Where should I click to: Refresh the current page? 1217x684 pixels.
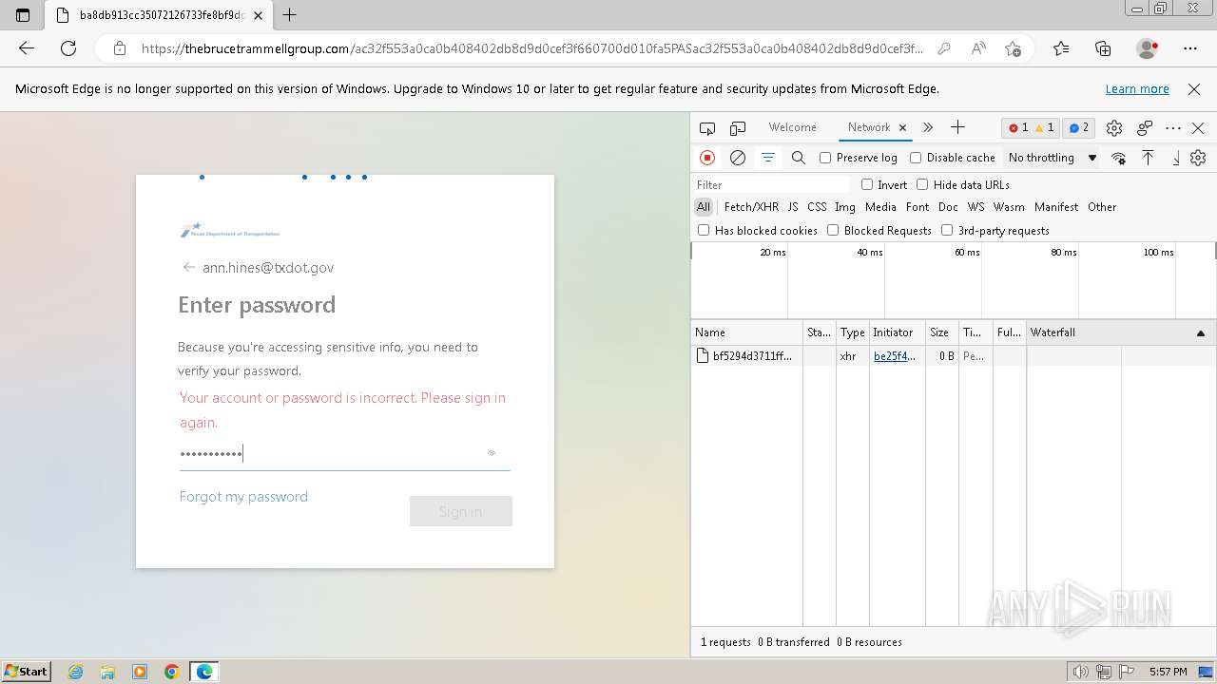pos(68,48)
